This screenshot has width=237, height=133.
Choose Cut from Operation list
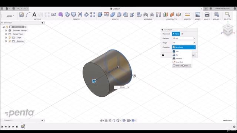(182, 55)
